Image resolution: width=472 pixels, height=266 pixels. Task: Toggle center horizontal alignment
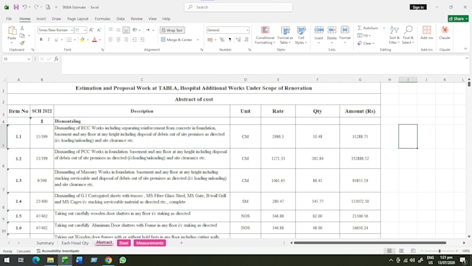point(118,40)
